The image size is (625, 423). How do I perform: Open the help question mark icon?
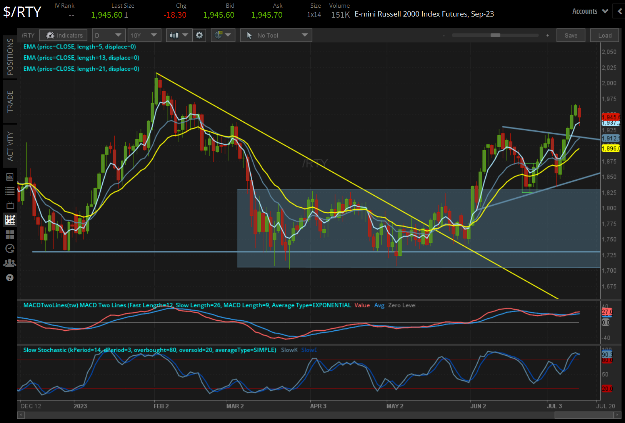[10, 277]
